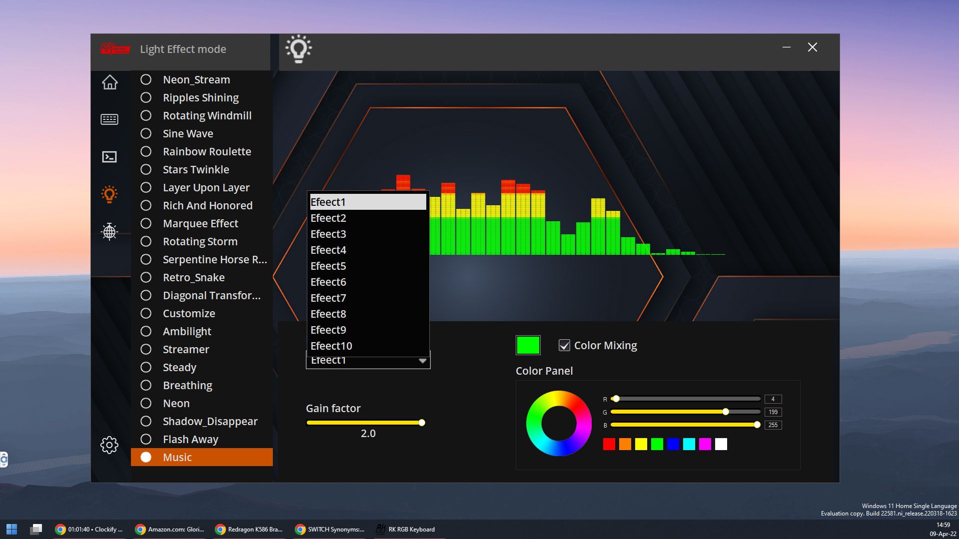The width and height of the screenshot is (959, 539).
Task: Select Steady light effect
Action: tap(202, 367)
